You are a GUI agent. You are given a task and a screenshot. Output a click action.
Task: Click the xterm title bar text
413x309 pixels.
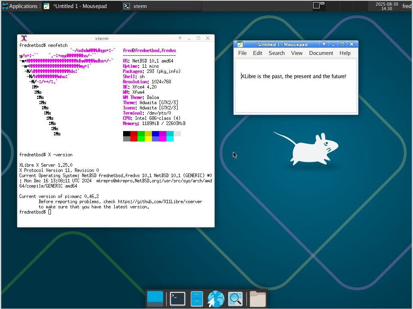point(102,38)
